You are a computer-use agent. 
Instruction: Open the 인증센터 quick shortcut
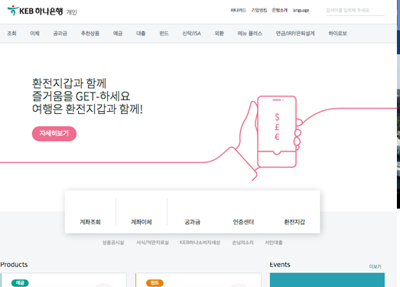coord(243,222)
